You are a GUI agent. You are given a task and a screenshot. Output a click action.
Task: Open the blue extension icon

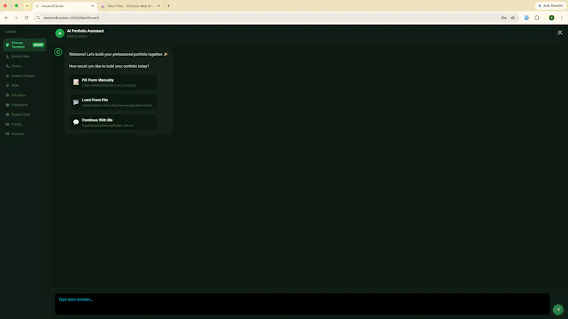526,18
